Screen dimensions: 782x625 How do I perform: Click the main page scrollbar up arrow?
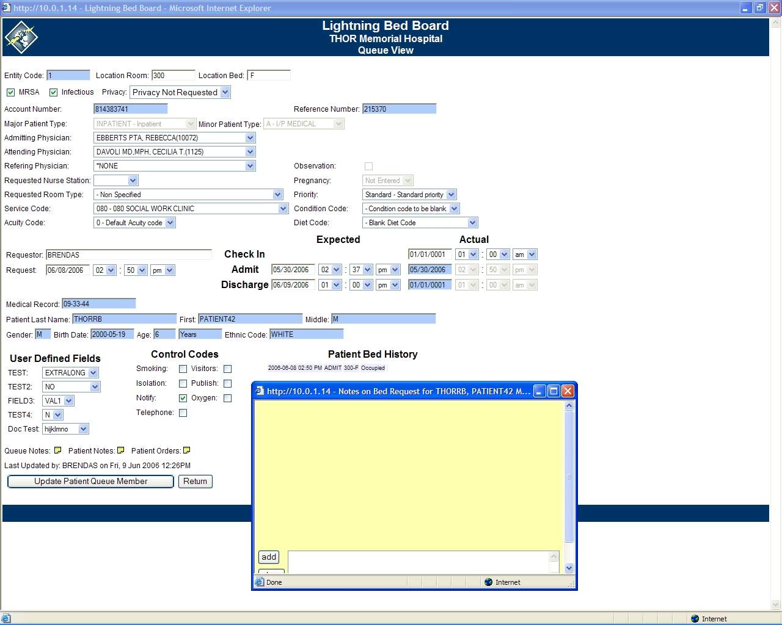[x=776, y=23]
